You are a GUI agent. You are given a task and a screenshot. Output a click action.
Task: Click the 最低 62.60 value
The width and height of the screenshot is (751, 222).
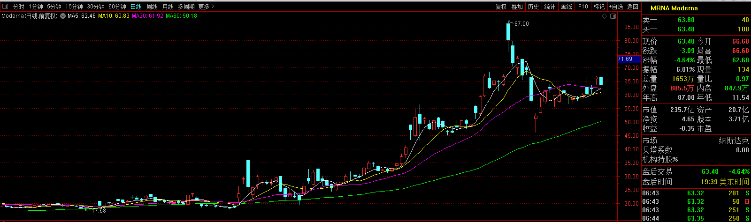pyautogui.click(x=741, y=60)
